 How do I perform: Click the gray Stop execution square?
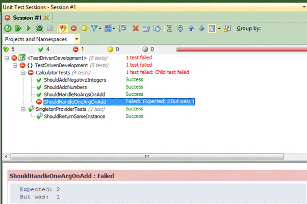(x=50, y=28)
